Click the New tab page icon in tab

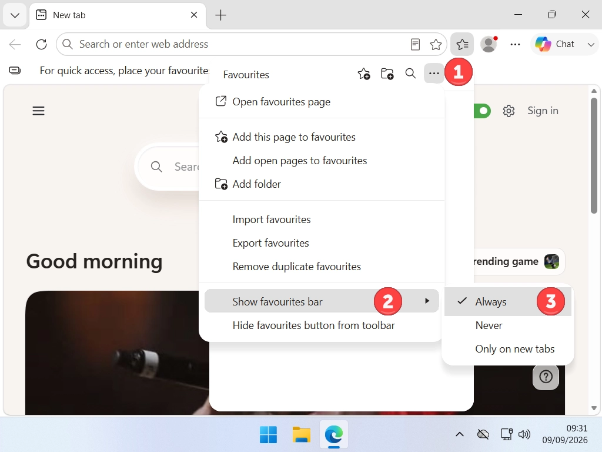click(x=41, y=15)
